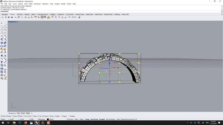The width and height of the screenshot is (223, 125).
Task: Select the Text object tool (T icon)
Action: (2, 62)
